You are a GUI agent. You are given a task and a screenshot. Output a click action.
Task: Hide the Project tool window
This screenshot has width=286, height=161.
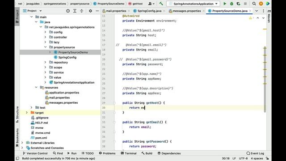point(97,11)
